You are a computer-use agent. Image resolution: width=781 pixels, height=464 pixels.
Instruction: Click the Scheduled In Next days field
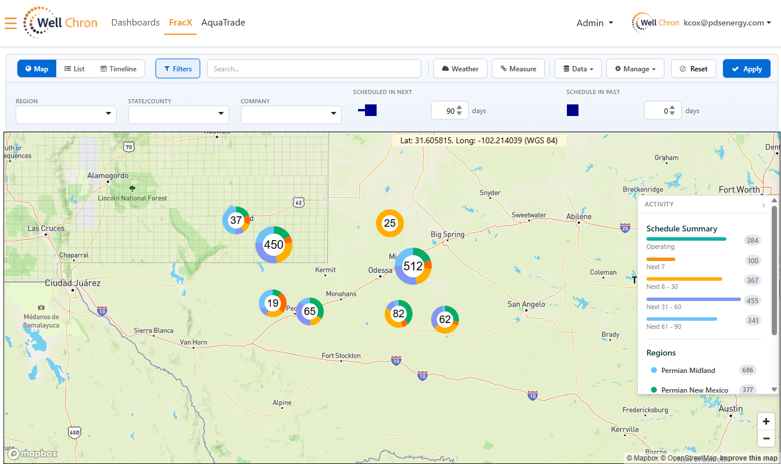pos(450,110)
